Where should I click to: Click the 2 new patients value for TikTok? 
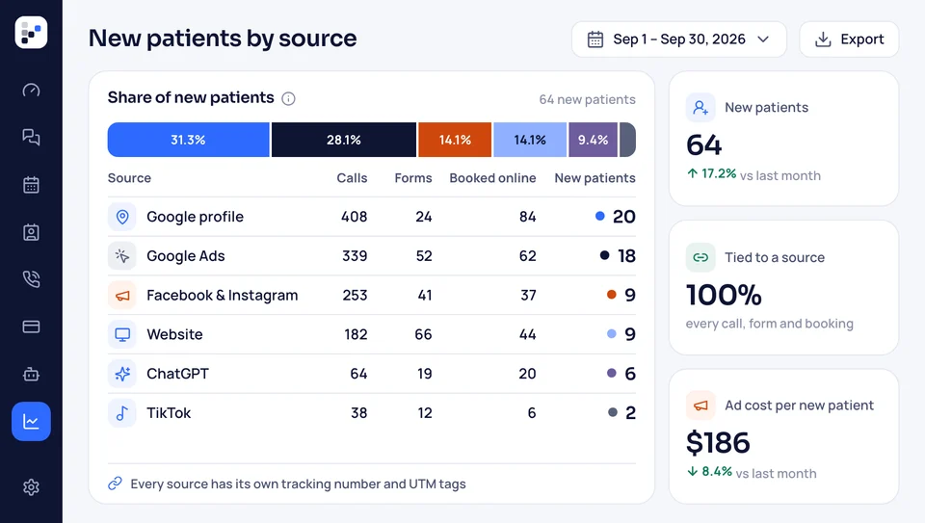pyautogui.click(x=630, y=413)
